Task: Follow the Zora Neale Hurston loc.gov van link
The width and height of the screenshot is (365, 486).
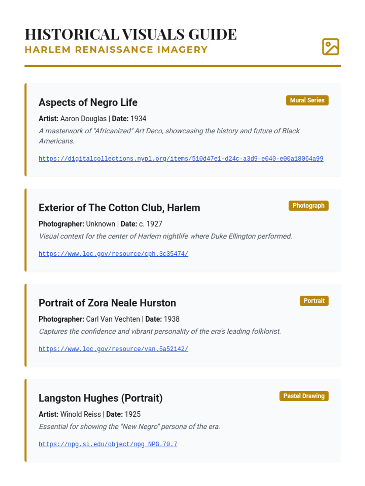Action: click(x=113, y=349)
